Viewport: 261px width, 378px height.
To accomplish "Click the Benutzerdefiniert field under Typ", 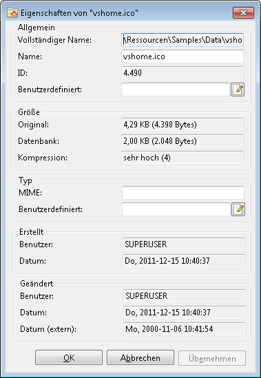I will [x=176, y=209].
